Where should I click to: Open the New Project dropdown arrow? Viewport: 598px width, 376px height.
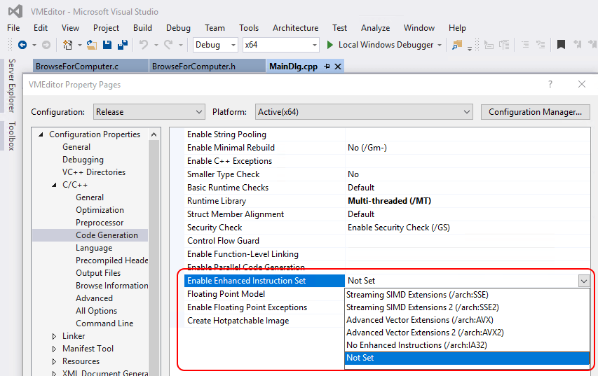click(x=80, y=46)
